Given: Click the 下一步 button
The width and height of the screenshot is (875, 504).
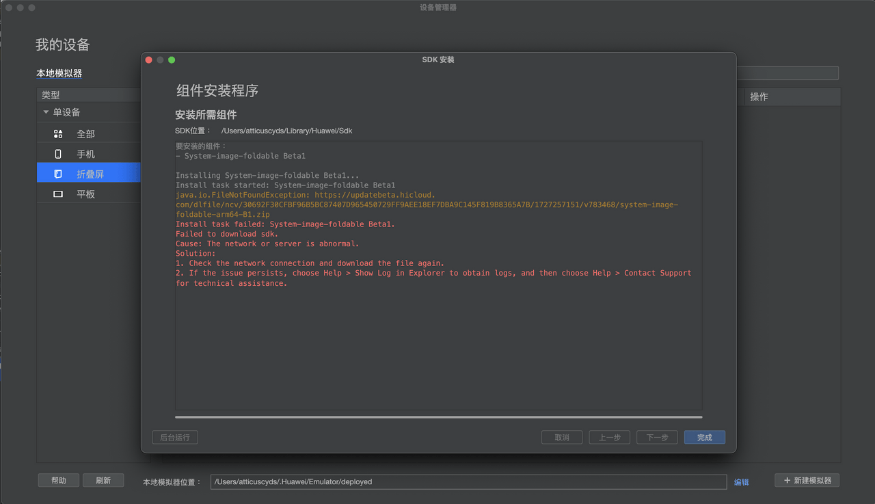Looking at the screenshot, I should click(657, 438).
